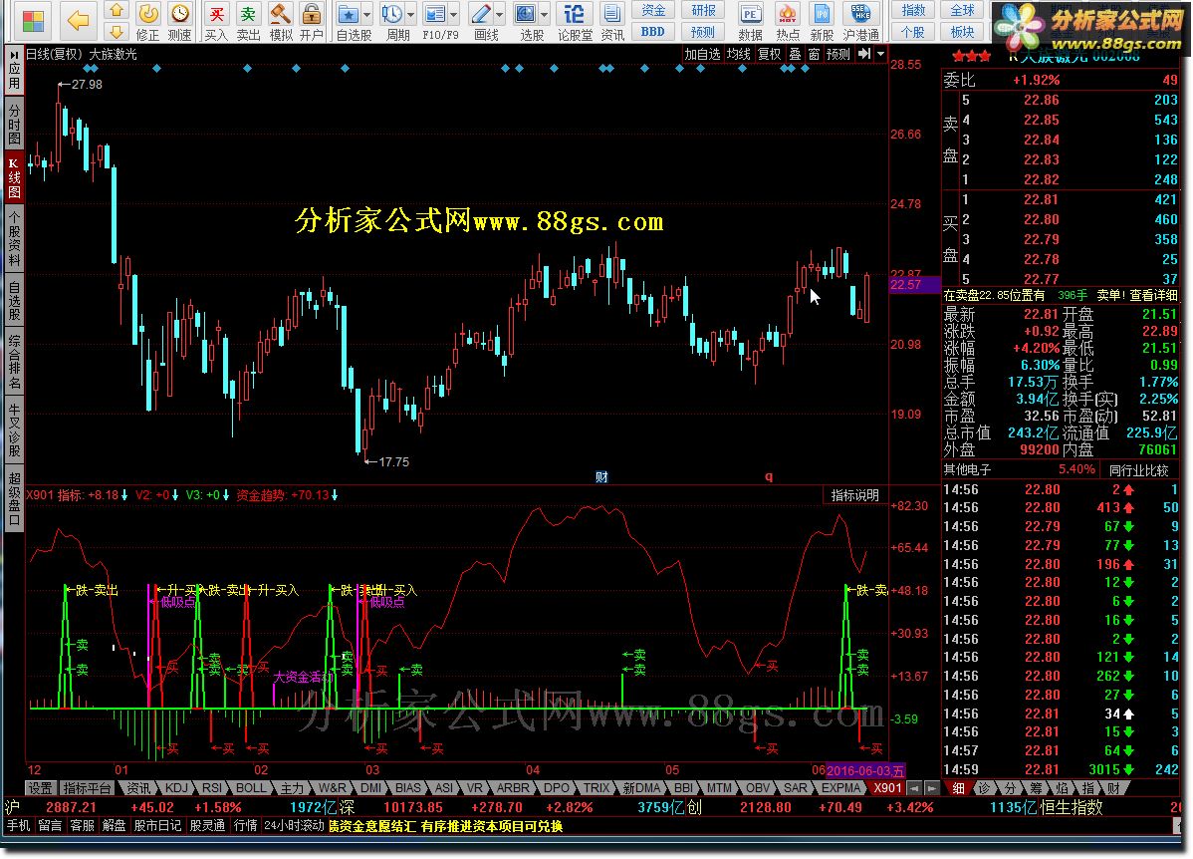Image resolution: width=1193 pixels, height=859 pixels.
Task: Select the 分时图 sidebar tab
Action: coord(14,124)
